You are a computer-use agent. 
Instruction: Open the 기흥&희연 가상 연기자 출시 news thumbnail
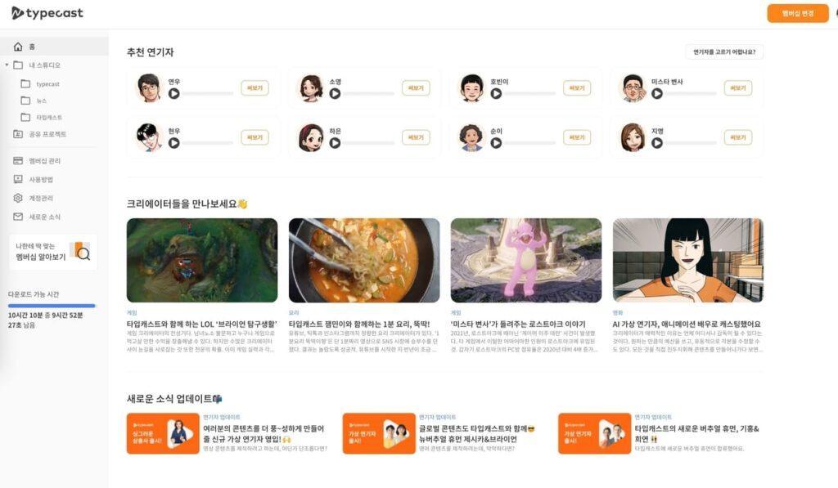coord(595,433)
